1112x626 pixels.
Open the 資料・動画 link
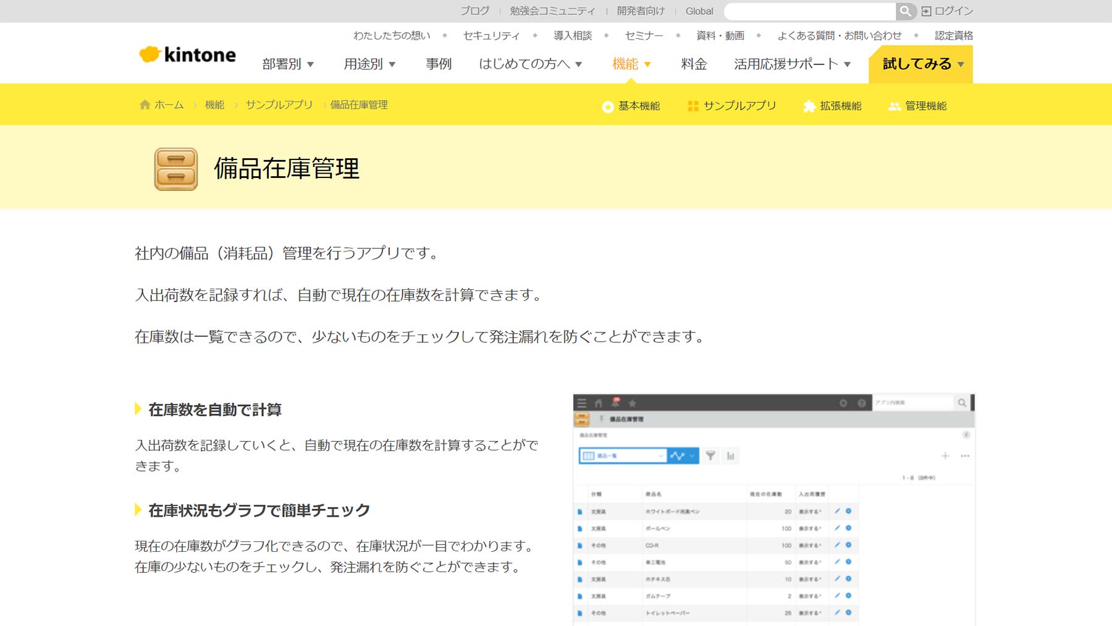pyautogui.click(x=720, y=35)
